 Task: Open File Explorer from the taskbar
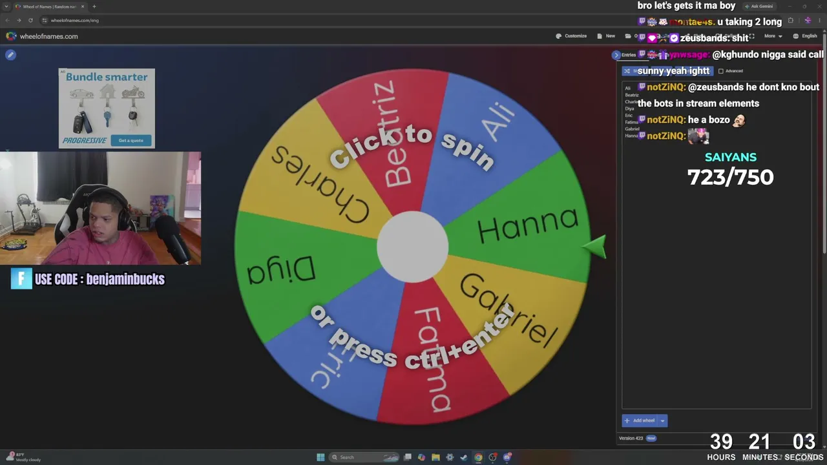[x=435, y=457]
